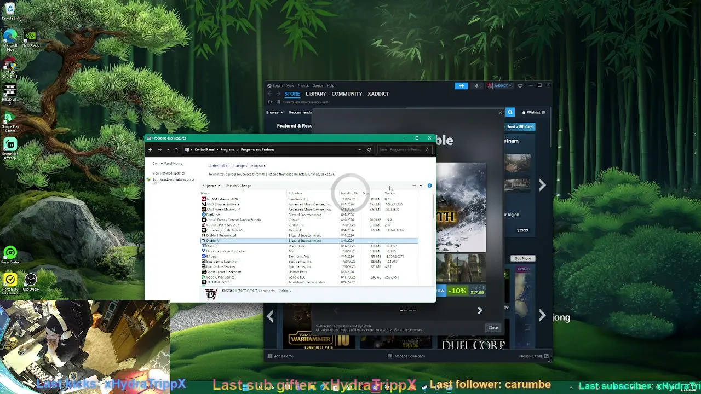The image size is (701, 394).
Task: Open Norton 360 for Gamers shortcut
Action: [x=10, y=284]
